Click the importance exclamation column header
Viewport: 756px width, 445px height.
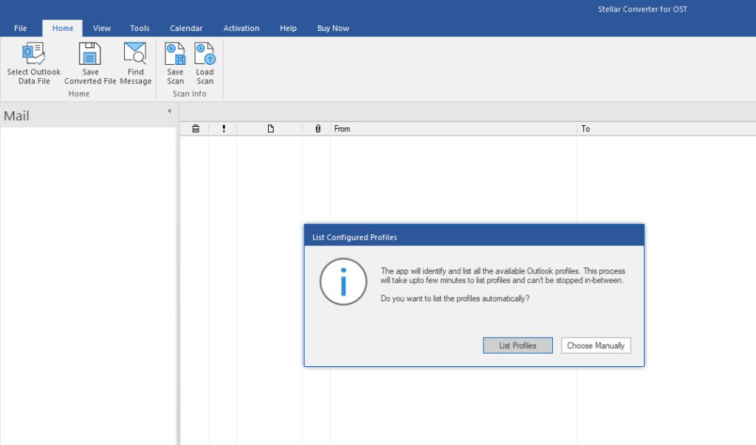[x=224, y=128]
